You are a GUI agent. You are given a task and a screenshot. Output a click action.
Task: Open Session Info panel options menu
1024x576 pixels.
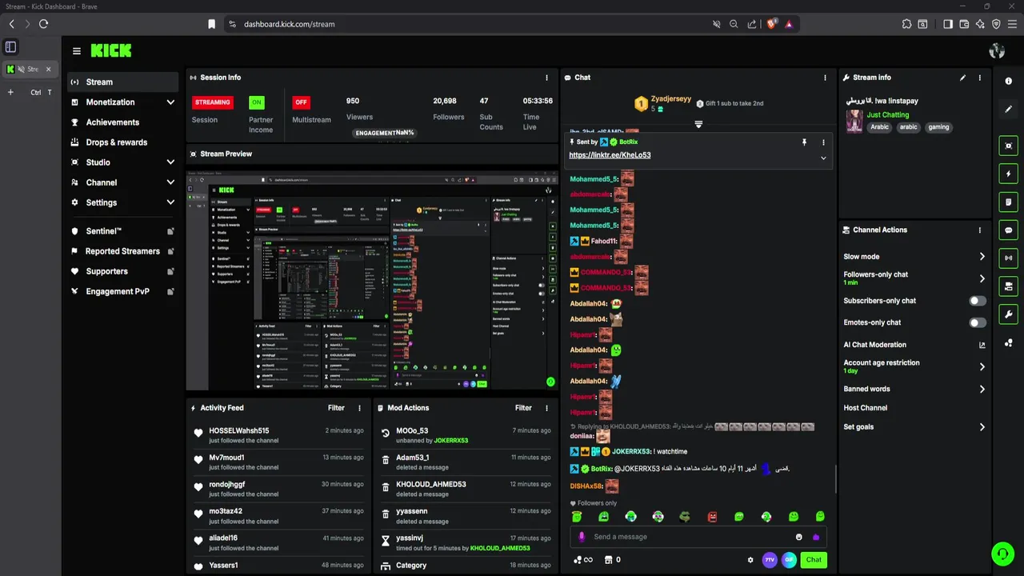[x=547, y=78]
